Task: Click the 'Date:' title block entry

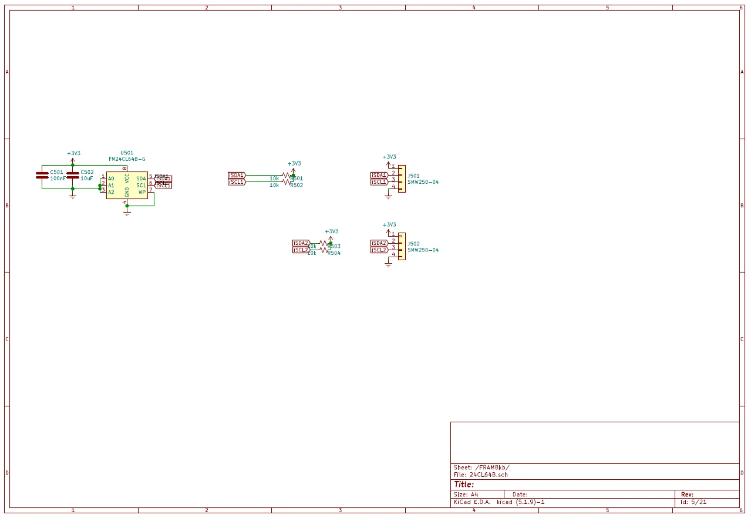Action: [520, 495]
